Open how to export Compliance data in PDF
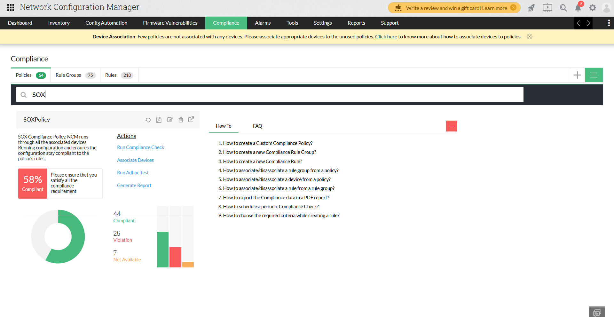The width and height of the screenshot is (614, 317). [x=276, y=198]
